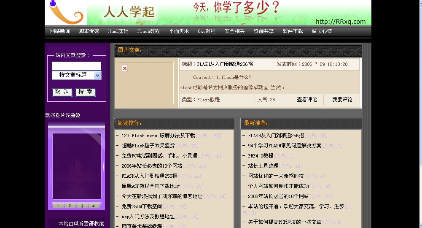Click http://RRxq.com banner URL
Screen dimensions: 422x228
(341, 22)
